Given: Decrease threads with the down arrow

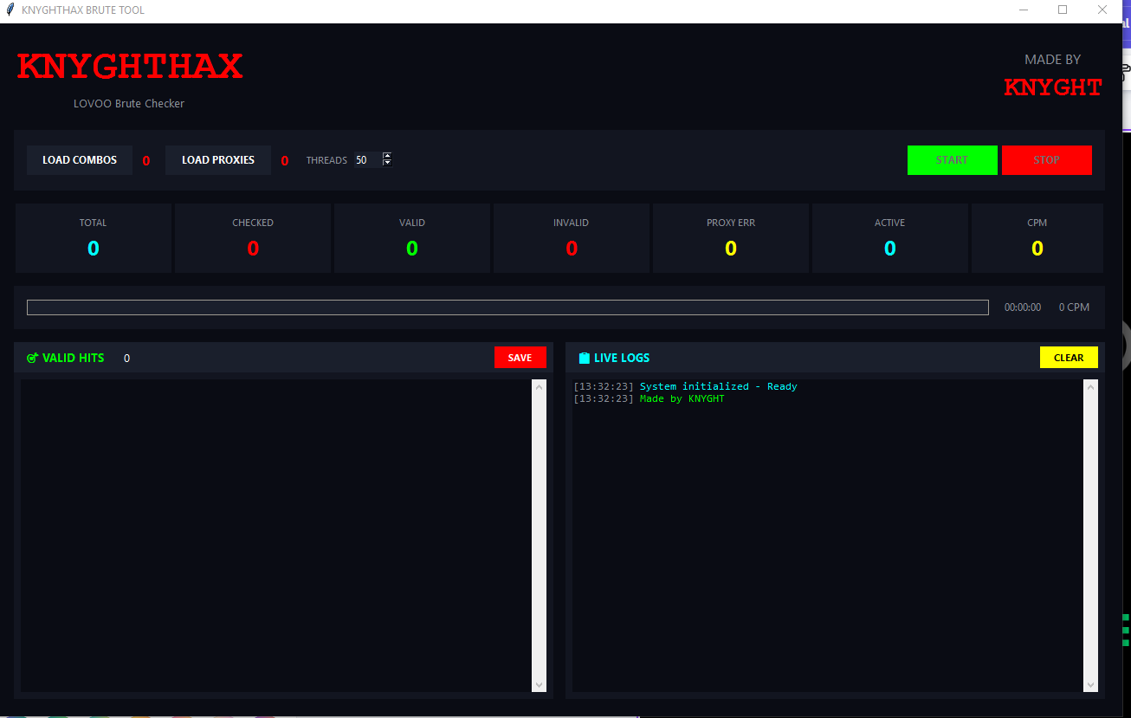Looking at the screenshot, I should click(387, 164).
